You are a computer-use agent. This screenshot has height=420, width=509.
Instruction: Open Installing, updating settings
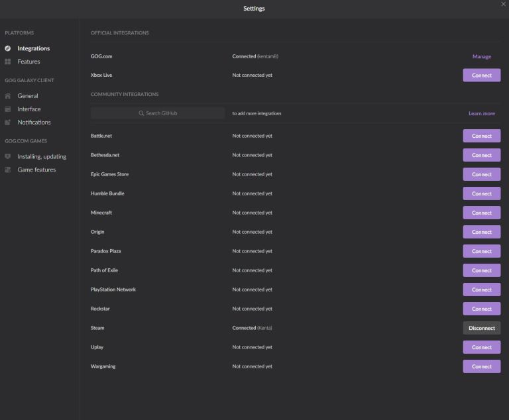point(42,156)
